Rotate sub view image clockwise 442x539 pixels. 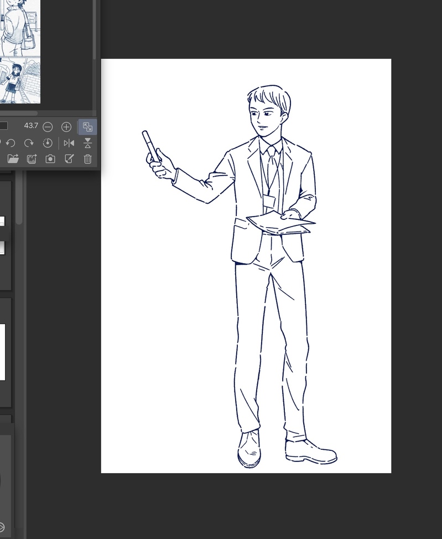[x=29, y=143]
